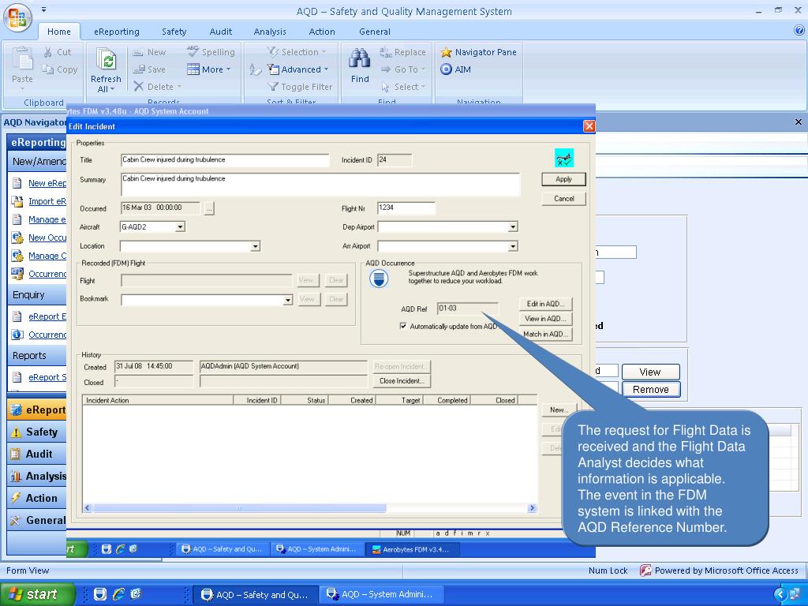Click the Flight Nr input field

coord(406,208)
